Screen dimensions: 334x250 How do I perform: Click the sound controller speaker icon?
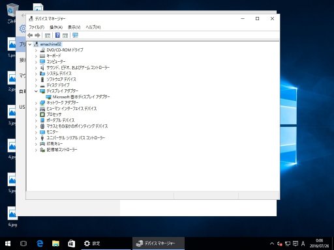coord(42,68)
